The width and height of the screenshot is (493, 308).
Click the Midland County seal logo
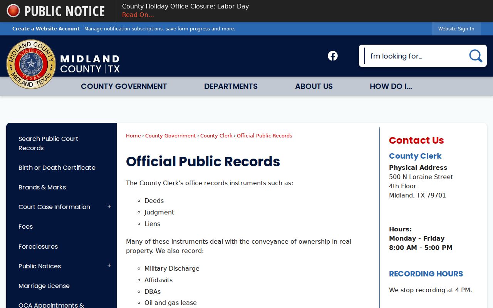point(31,64)
